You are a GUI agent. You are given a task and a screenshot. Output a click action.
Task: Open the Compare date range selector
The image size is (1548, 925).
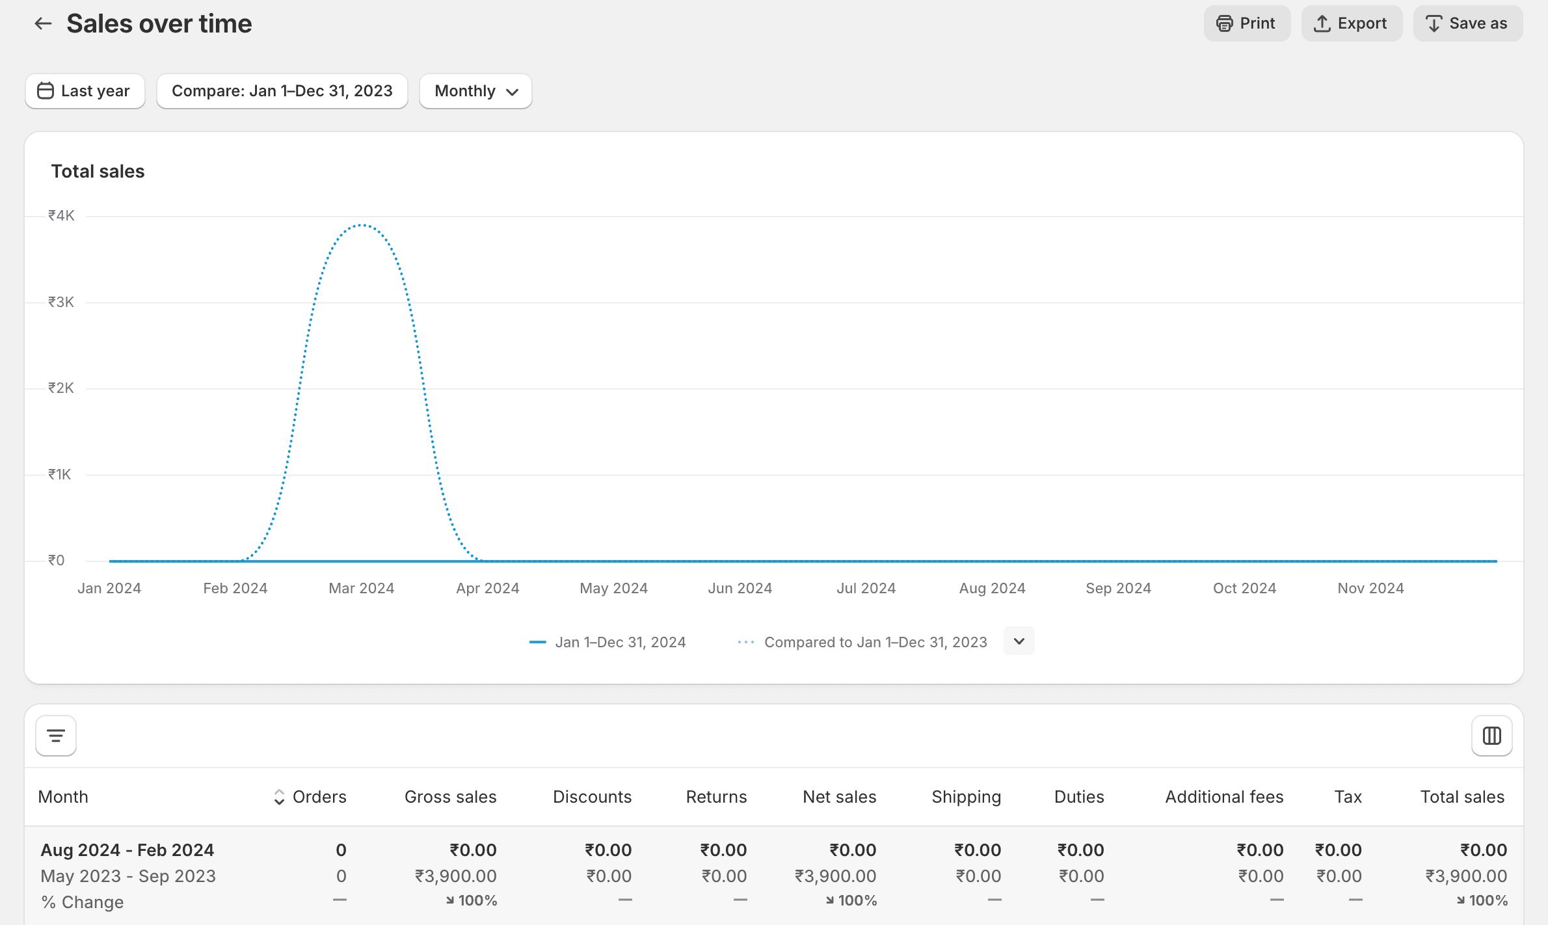(282, 91)
